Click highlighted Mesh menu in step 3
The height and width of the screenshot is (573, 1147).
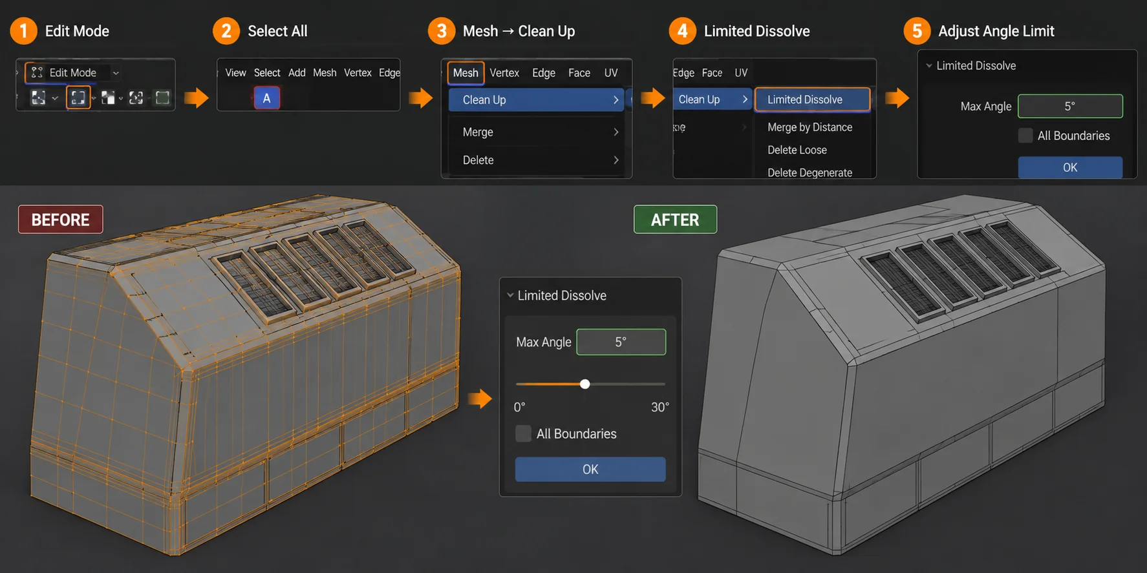click(x=466, y=72)
